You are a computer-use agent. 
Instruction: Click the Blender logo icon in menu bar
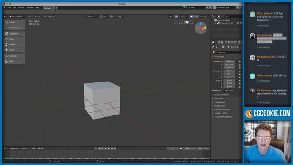point(5,8)
